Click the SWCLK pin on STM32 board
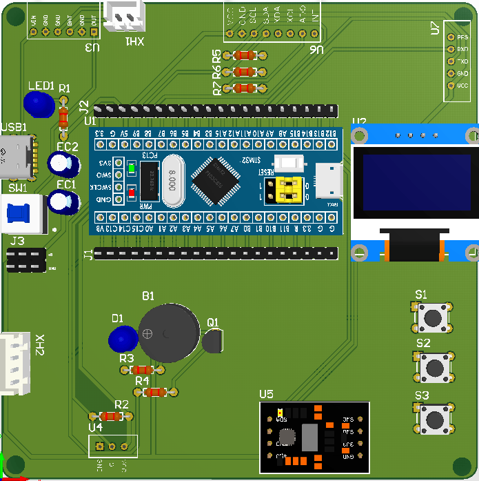 click(x=119, y=187)
